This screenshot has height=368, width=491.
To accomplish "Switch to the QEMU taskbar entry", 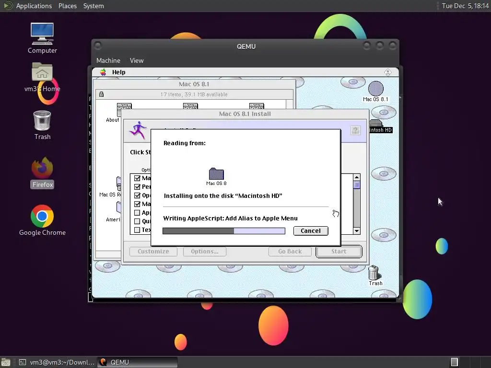I will (x=137, y=362).
